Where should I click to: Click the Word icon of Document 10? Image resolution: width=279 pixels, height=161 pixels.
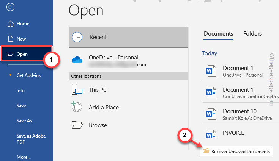(x=211, y=114)
